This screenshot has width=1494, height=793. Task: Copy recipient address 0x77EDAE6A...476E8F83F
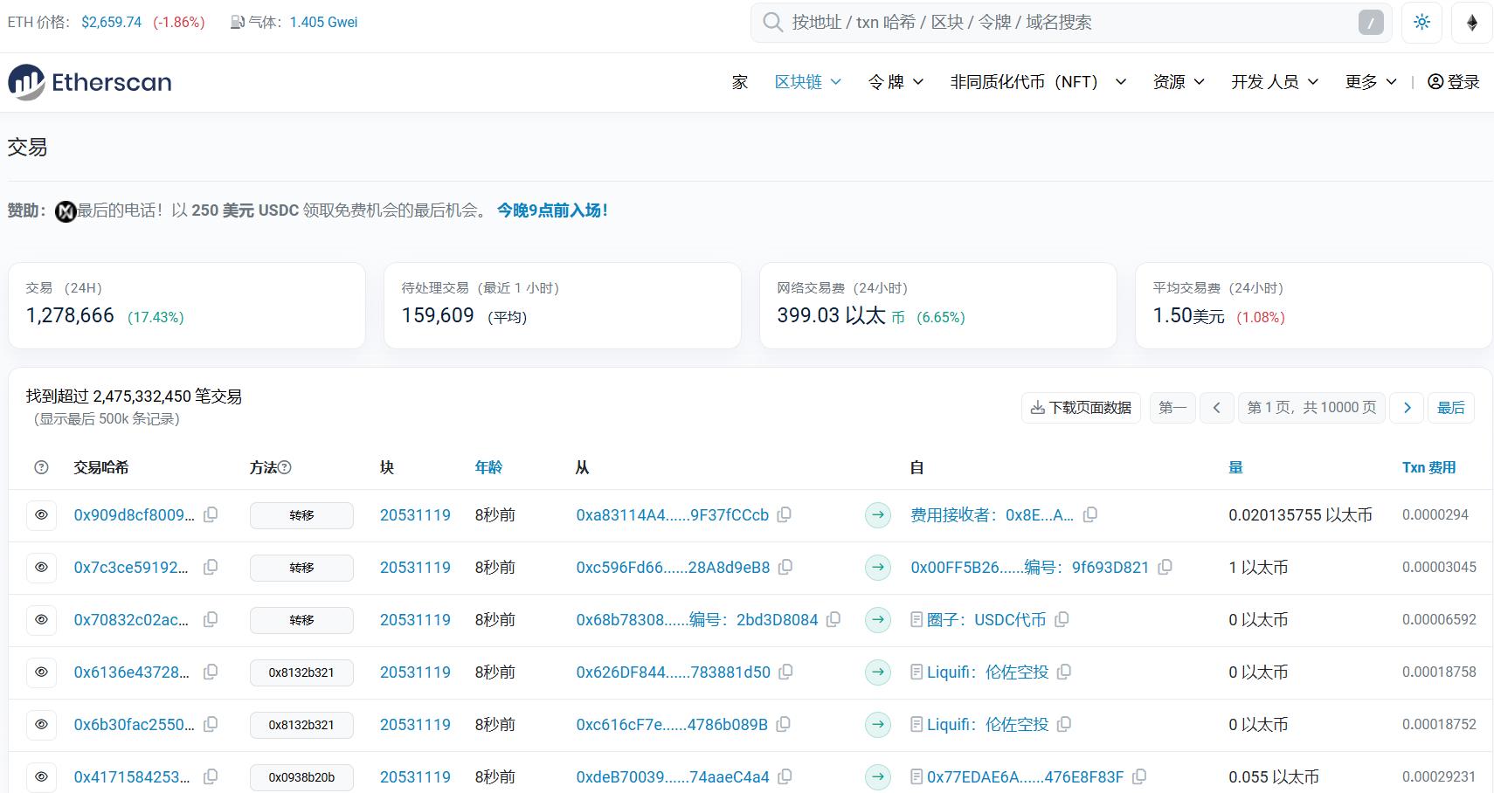[x=1140, y=777]
